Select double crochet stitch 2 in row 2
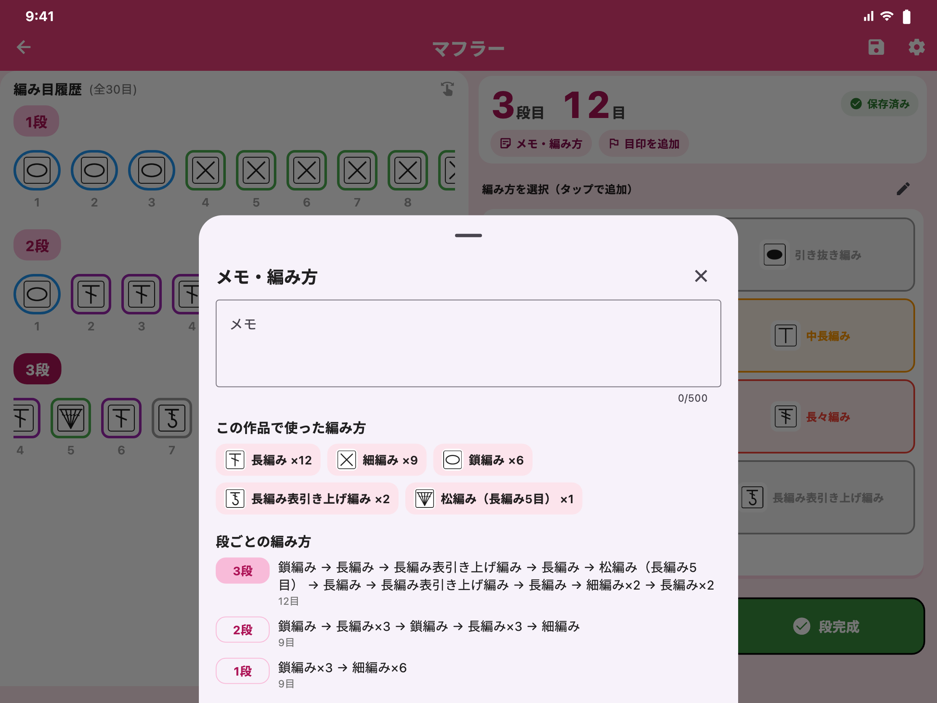Viewport: 937px width, 703px height. [x=91, y=294]
